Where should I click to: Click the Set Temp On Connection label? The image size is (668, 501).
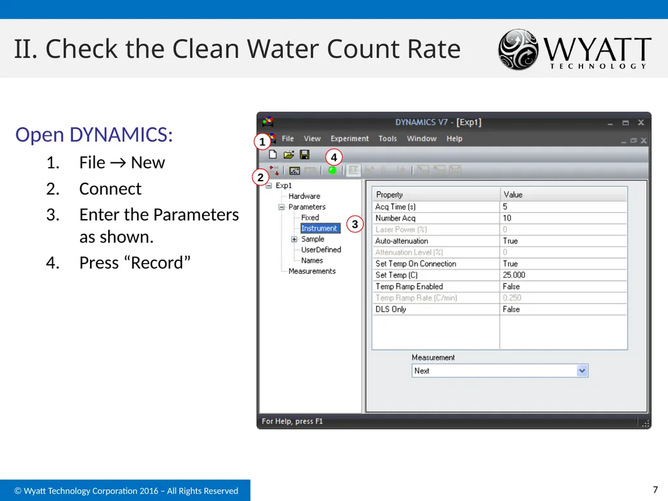(x=416, y=264)
